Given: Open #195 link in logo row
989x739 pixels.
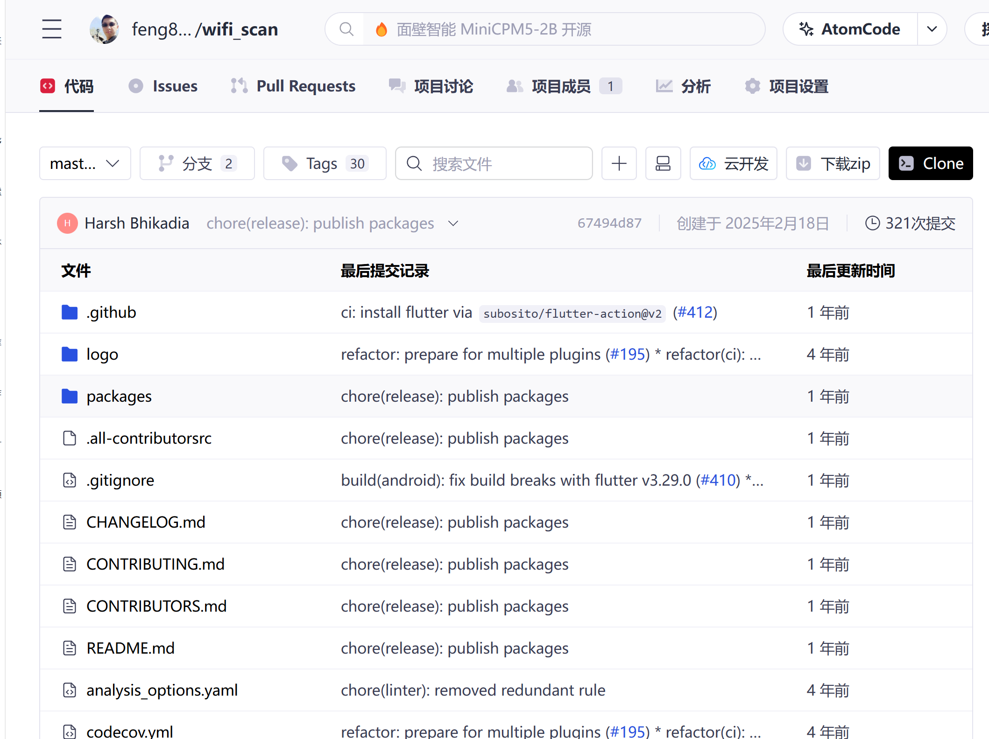Looking at the screenshot, I should coord(628,354).
